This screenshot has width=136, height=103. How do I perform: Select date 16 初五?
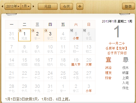click(37, 61)
